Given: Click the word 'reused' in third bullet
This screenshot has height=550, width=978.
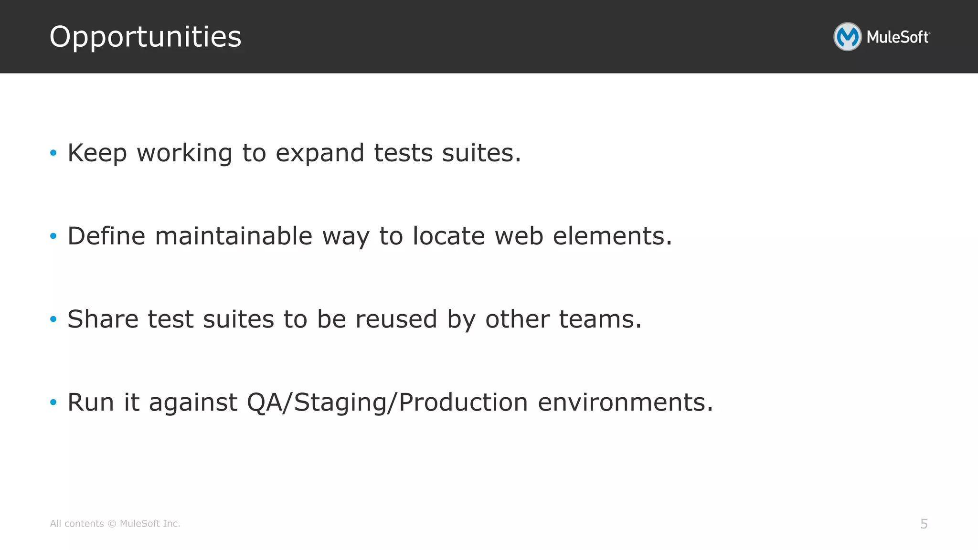Looking at the screenshot, I should (396, 319).
